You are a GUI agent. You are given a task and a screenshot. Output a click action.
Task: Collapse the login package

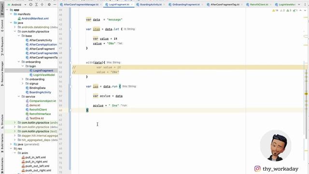[23, 66]
